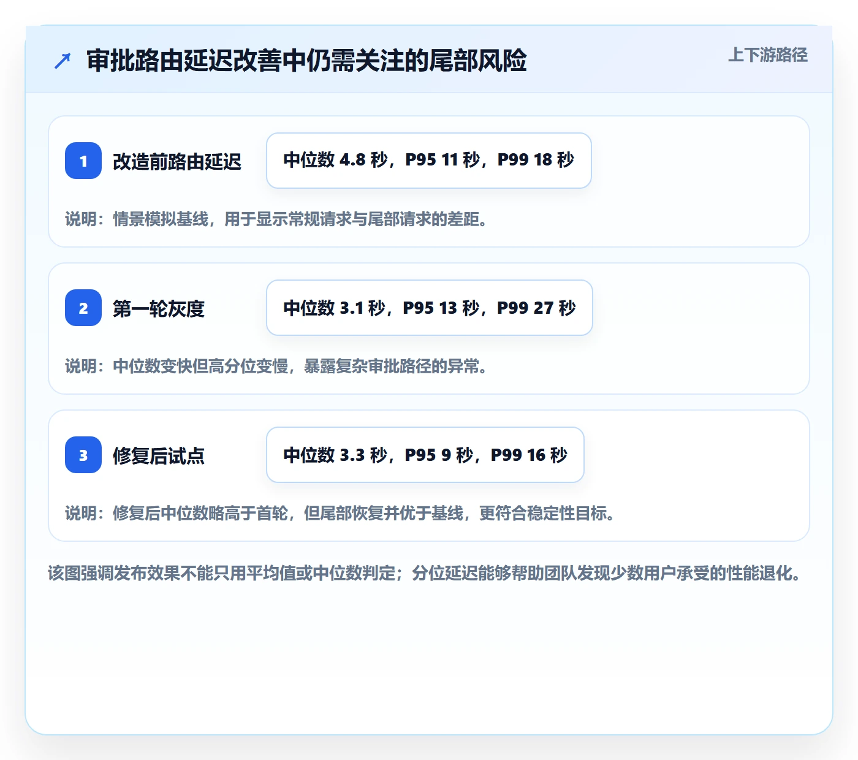Click the value box 中位数 3.1 秒，P95 13 秒，P99 27 秒

click(430, 308)
